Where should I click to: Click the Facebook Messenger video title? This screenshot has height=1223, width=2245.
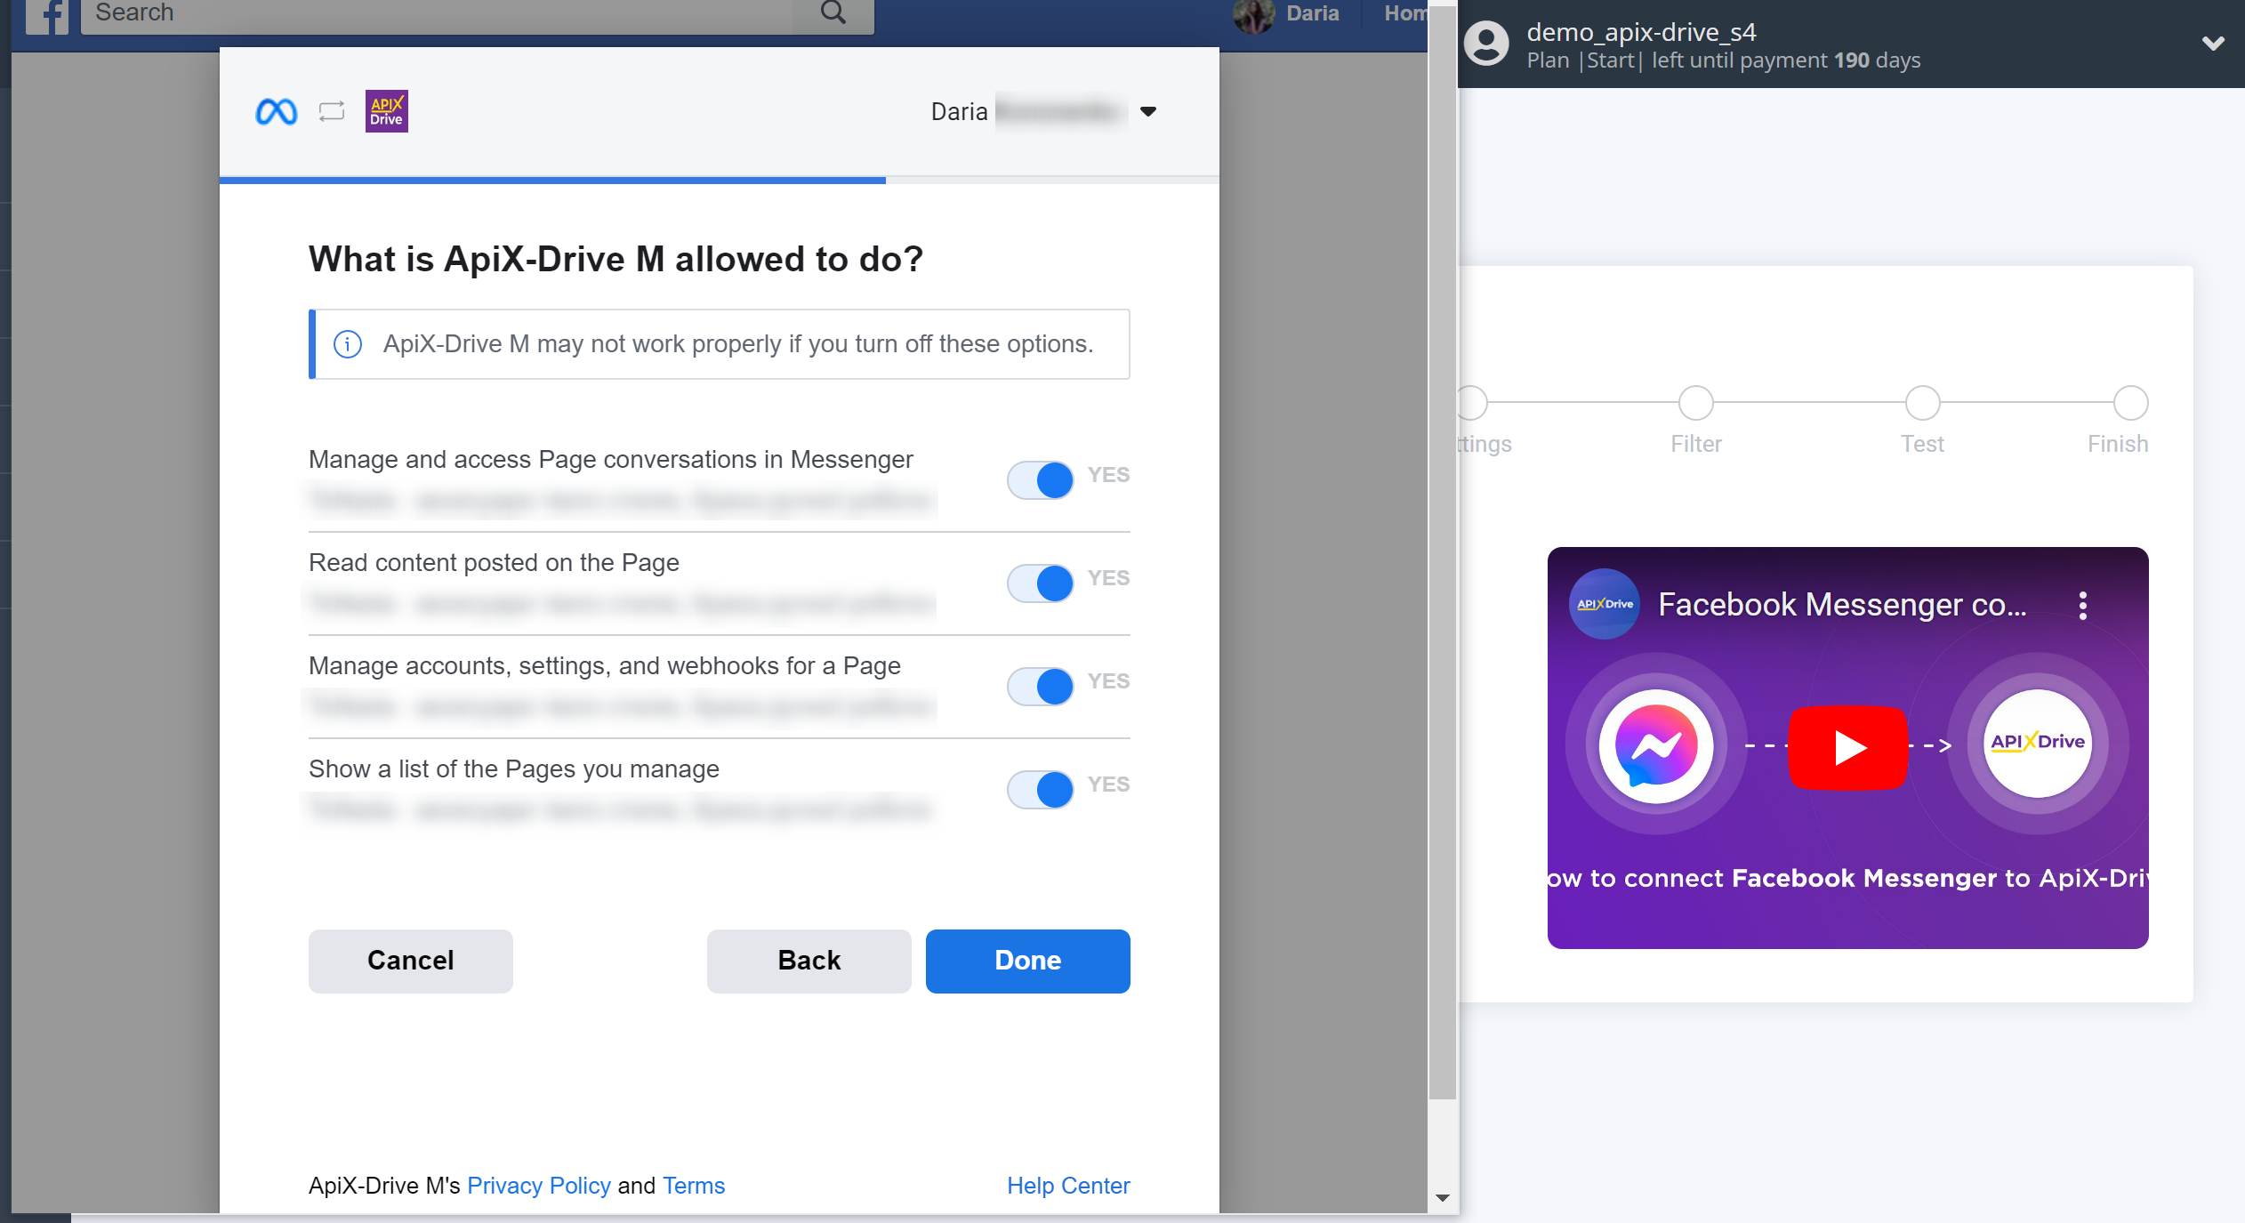1842,605
